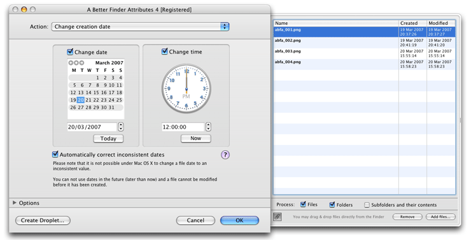Click Modified date of abfa_004.png
Image resolution: width=471 pixels, height=240 pixels.
[440, 64]
